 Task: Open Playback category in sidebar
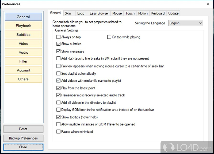tap(23, 26)
